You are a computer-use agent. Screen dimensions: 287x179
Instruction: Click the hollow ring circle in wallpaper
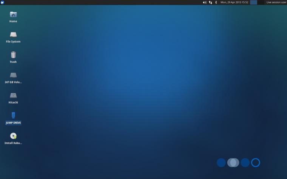256,162
